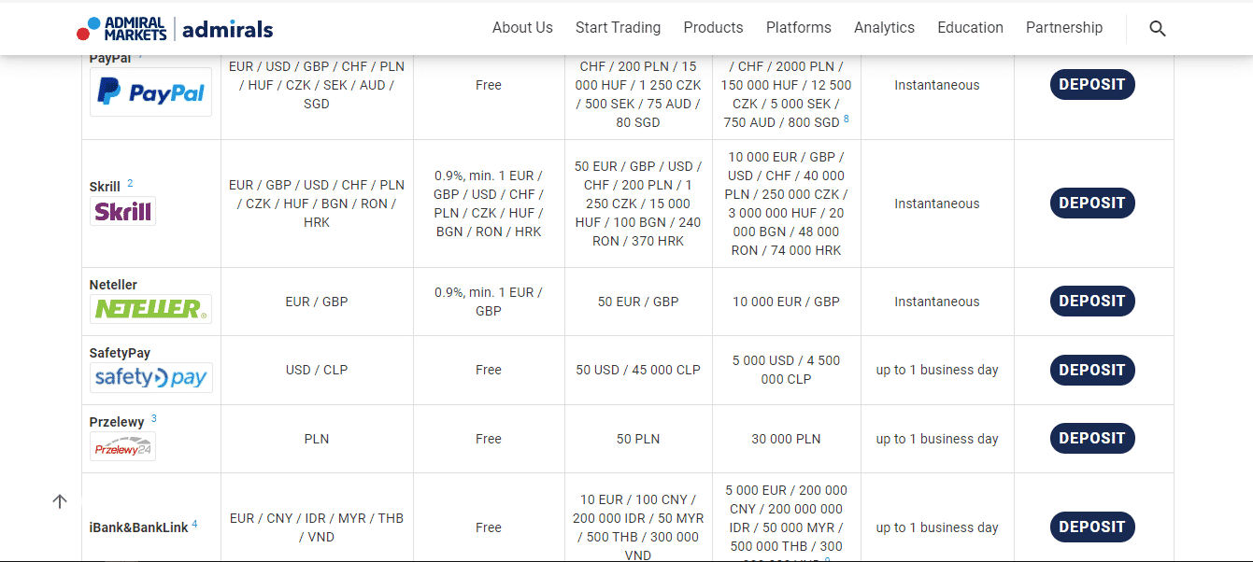Expand the Platforms navigation menu
This screenshot has height=562, width=1253.
coord(799,28)
